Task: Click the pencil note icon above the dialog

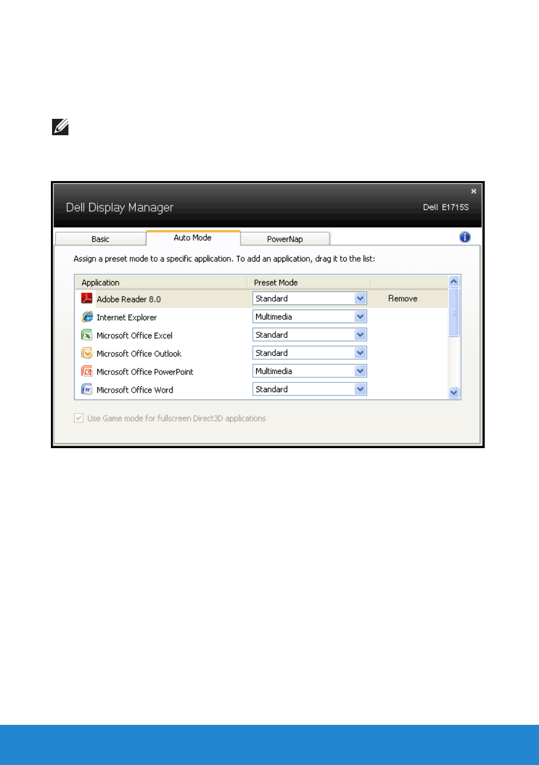Action: tap(61, 127)
